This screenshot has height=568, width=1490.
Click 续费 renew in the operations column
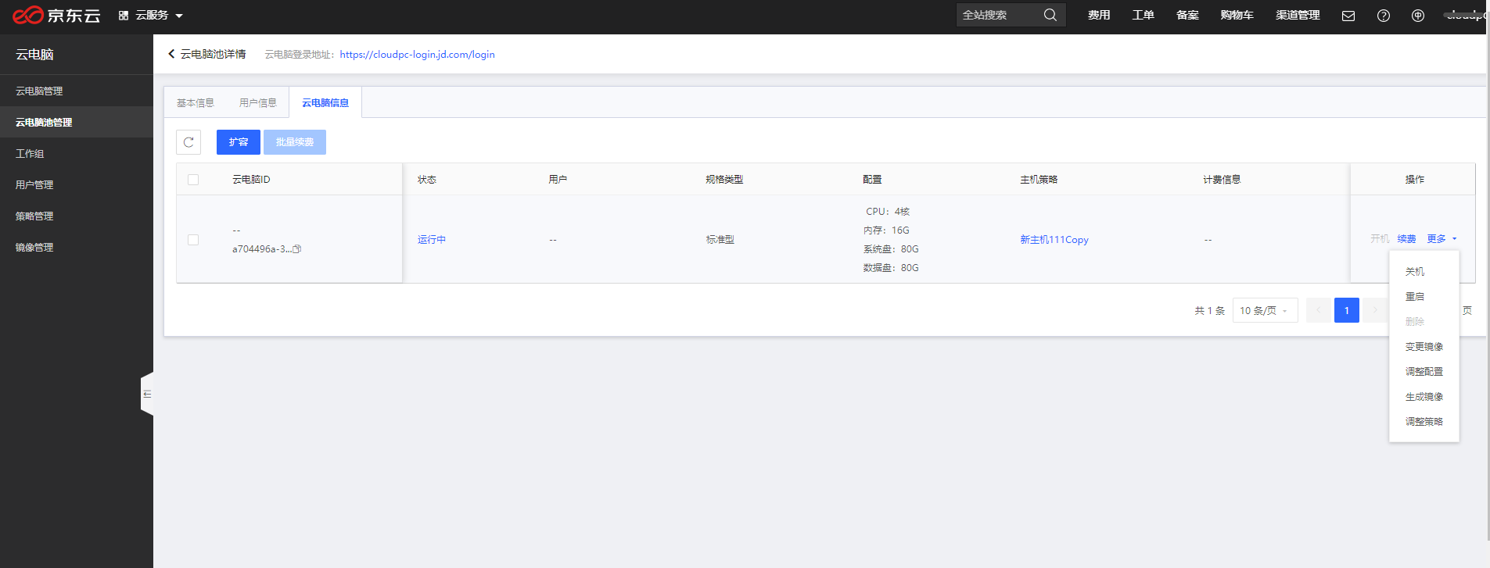(1406, 239)
